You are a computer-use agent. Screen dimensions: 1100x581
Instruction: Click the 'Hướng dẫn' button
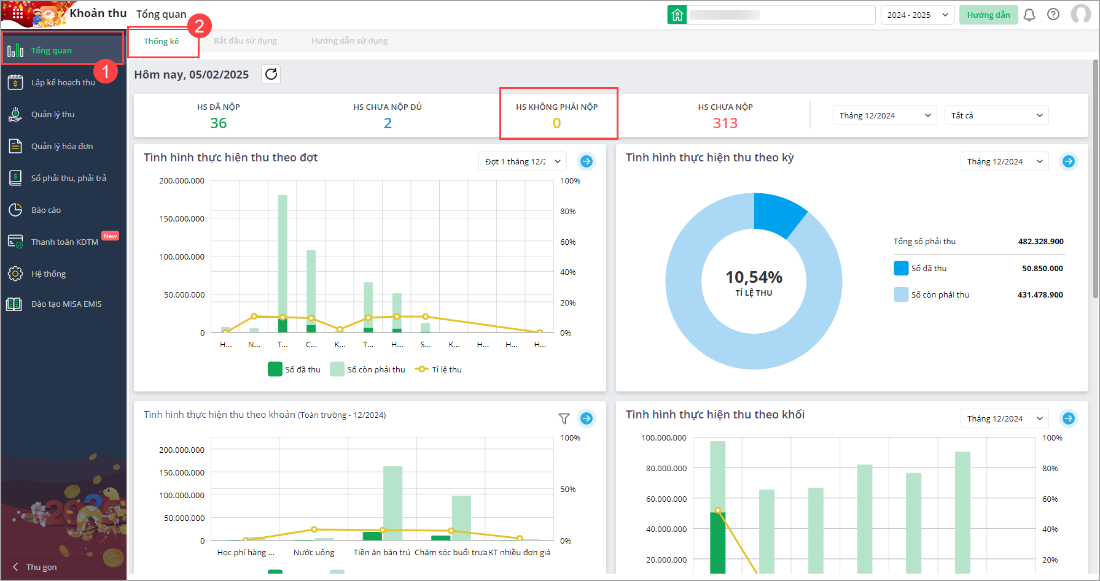(x=988, y=15)
